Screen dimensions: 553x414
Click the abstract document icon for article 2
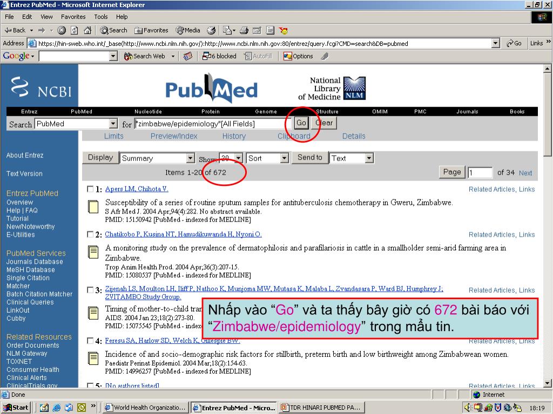(93, 252)
